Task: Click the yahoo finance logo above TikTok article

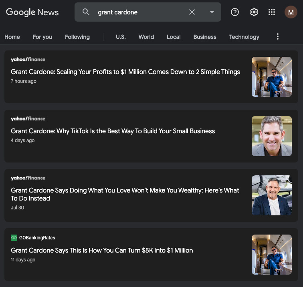Action: coord(28,119)
